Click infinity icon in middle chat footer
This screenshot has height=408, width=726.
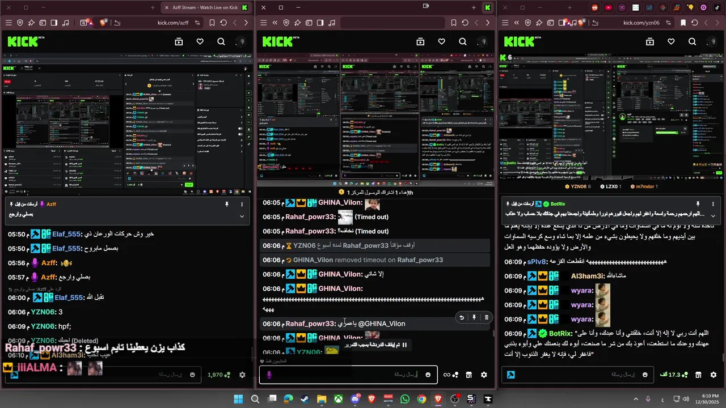pyautogui.click(x=446, y=375)
